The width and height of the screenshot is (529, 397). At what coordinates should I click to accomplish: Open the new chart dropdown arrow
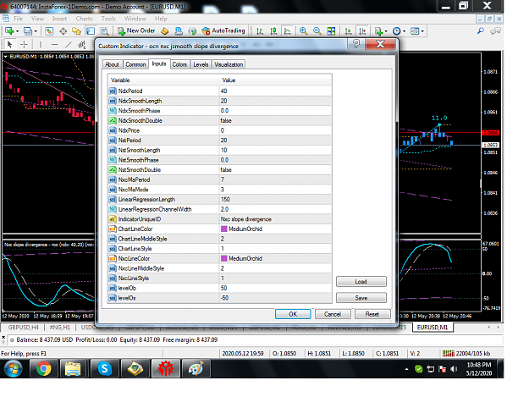coord(18,31)
